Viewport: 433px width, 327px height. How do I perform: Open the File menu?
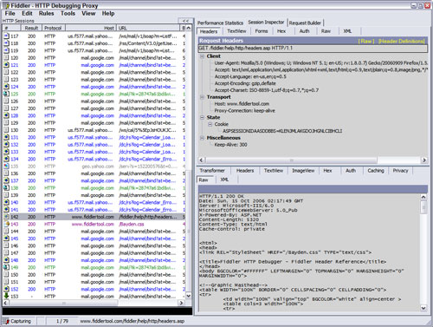[10, 13]
